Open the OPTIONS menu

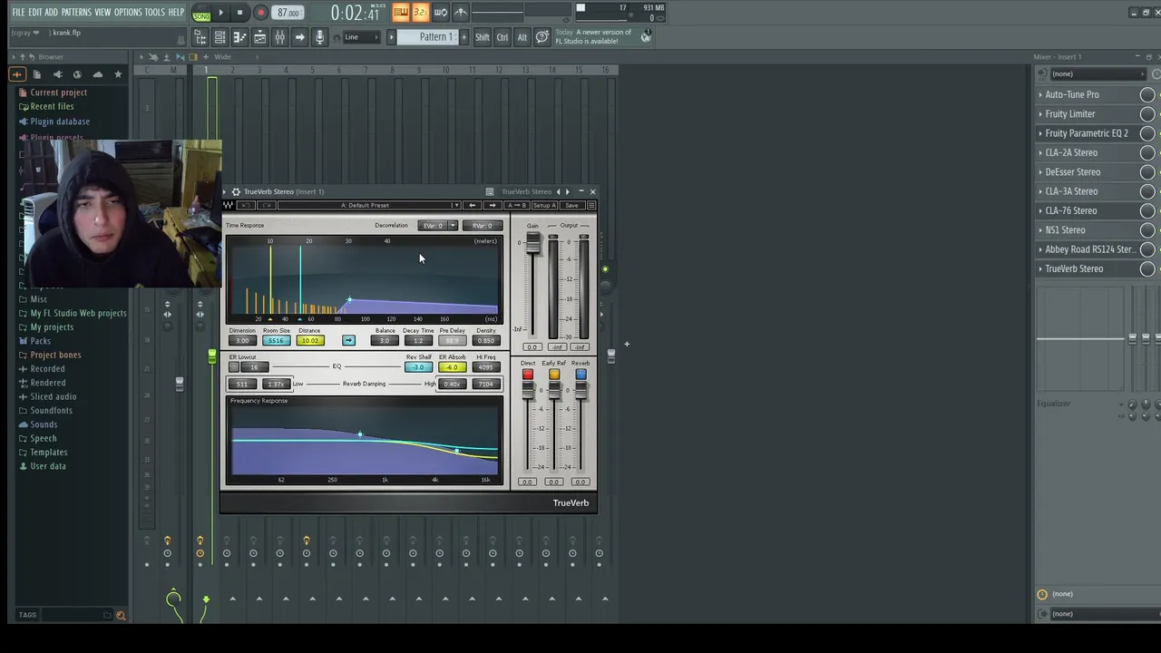pyautogui.click(x=128, y=12)
